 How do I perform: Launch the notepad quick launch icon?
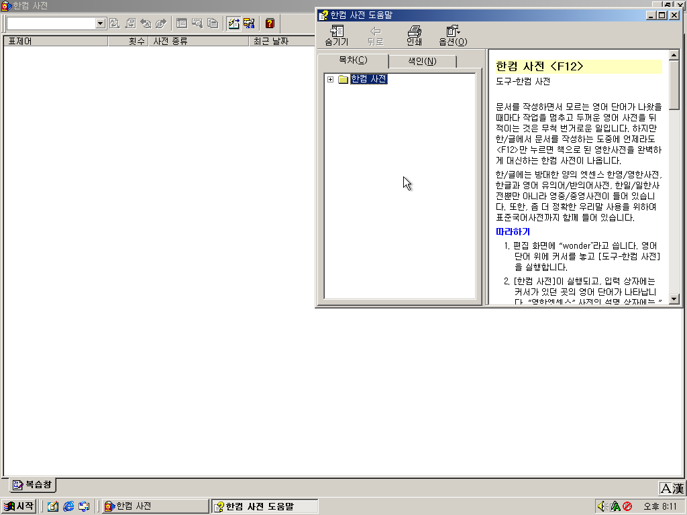[53, 507]
